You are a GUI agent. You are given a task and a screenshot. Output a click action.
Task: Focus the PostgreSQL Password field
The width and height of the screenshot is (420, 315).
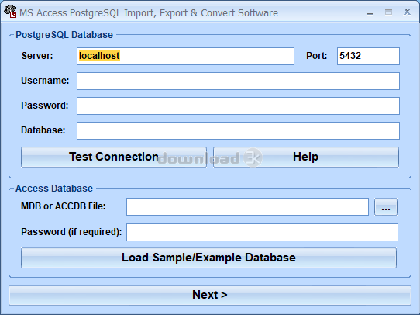point(238,106)
